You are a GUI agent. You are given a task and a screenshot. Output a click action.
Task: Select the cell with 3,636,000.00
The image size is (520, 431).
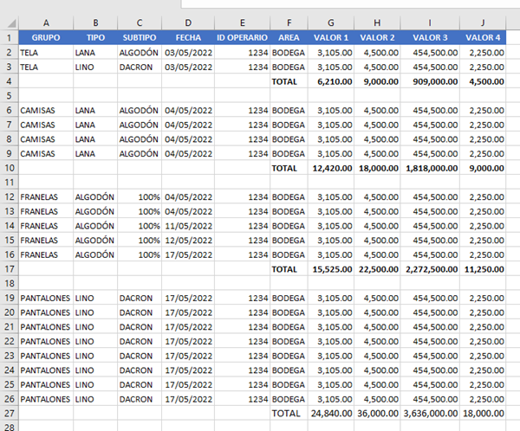point(431,414)
